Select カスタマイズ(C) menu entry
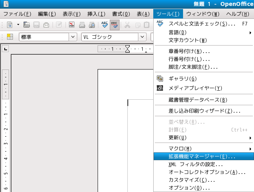Screen dimensions: 254x192 pos(204,180)
